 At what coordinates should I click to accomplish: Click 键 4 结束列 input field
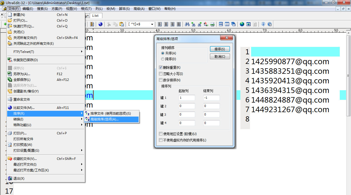211,123
